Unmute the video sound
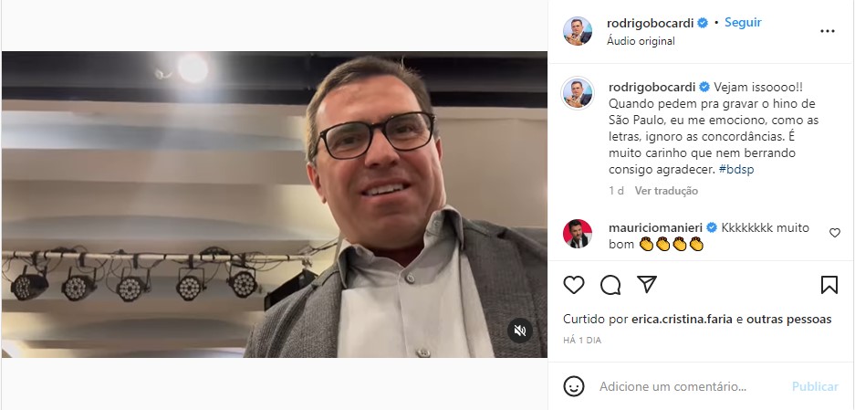 point(519,331)
